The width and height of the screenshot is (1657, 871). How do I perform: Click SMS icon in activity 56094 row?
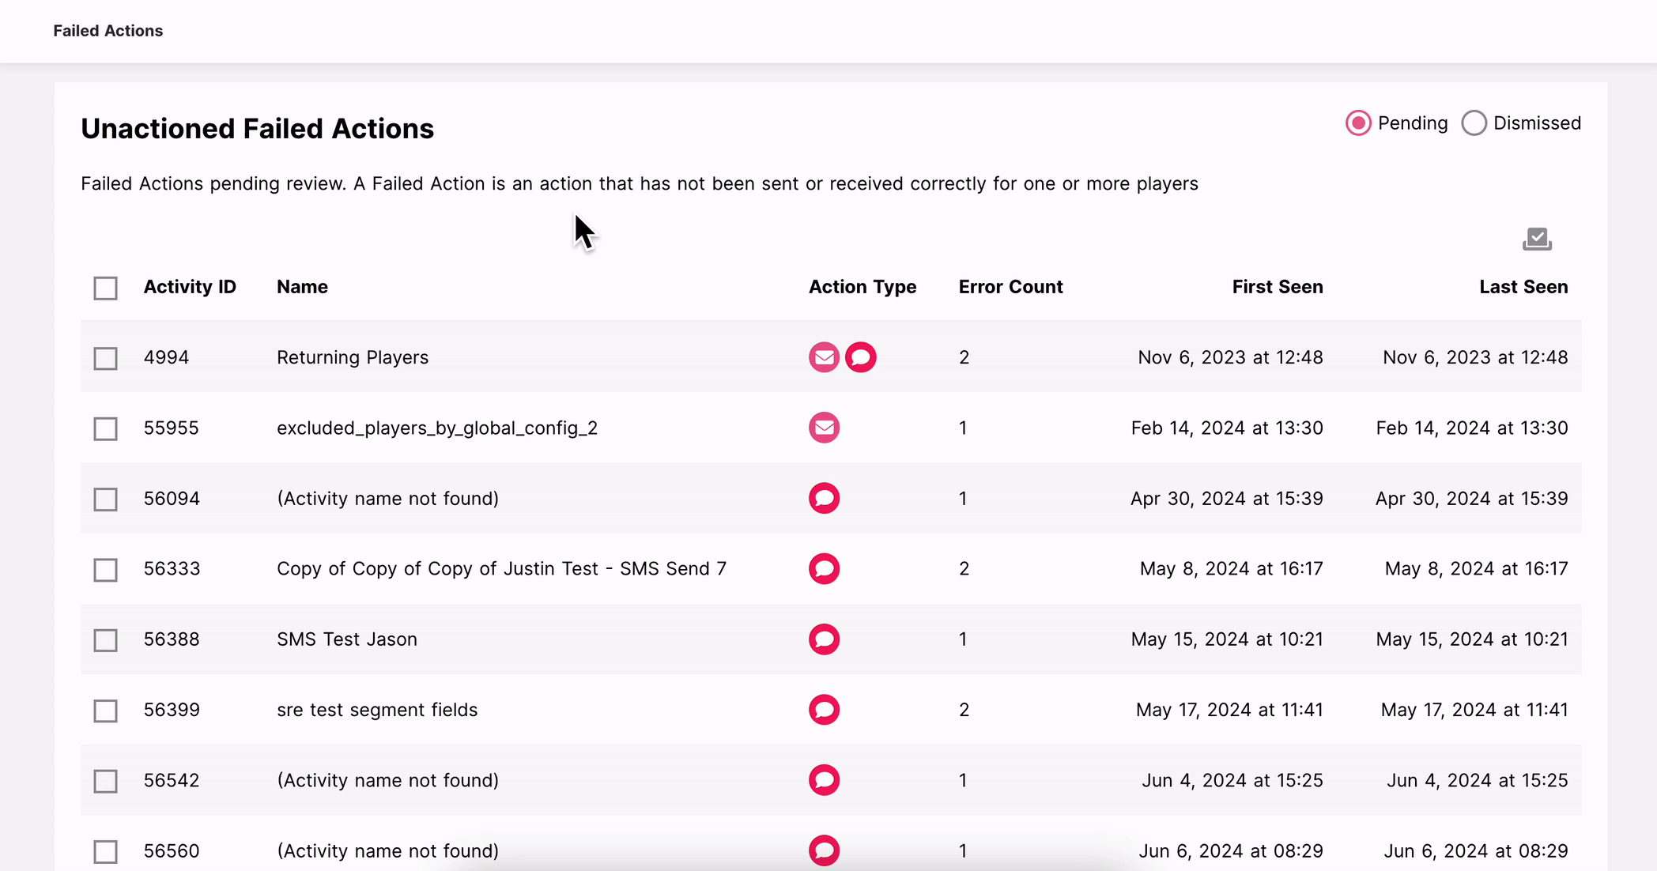824,499
